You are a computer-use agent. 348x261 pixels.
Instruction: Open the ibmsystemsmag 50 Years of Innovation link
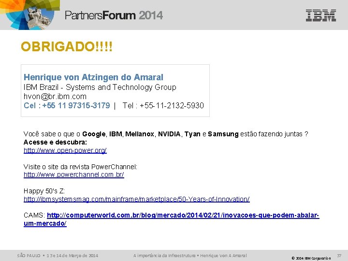(x=136, y=199)
